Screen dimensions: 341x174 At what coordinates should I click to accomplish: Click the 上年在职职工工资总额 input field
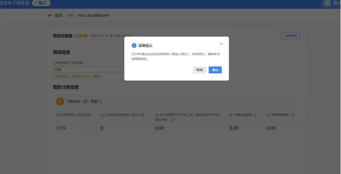[x=89, y=70]
